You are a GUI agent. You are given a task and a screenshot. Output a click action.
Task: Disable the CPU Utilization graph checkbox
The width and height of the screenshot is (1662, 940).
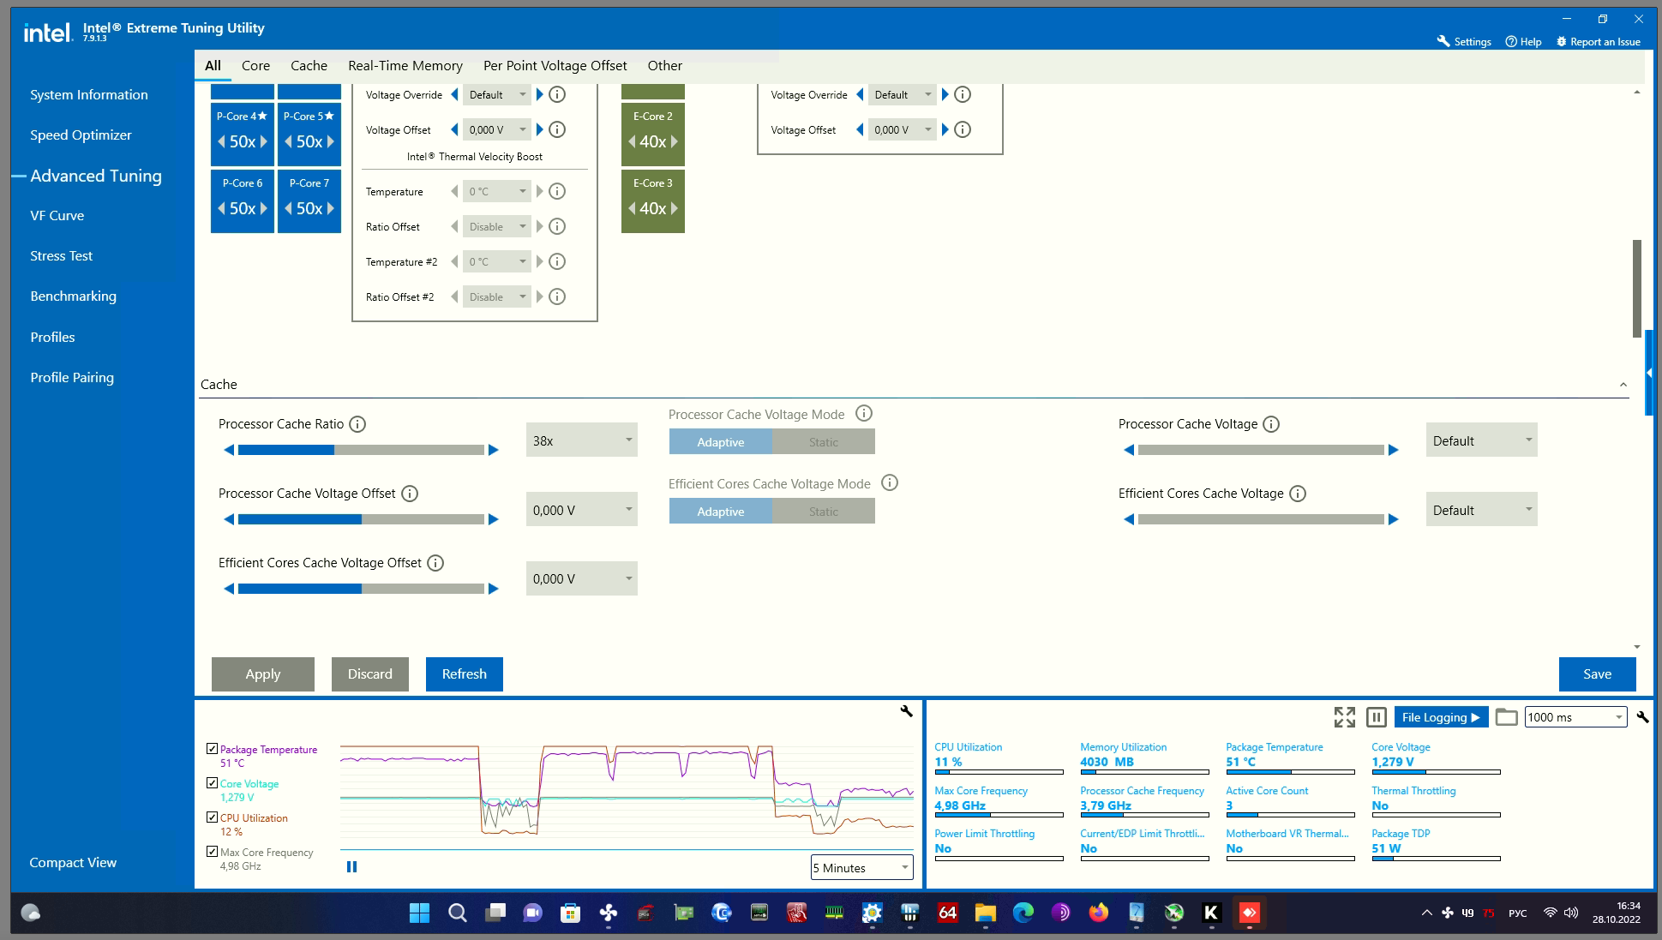[x=212, y=817]
